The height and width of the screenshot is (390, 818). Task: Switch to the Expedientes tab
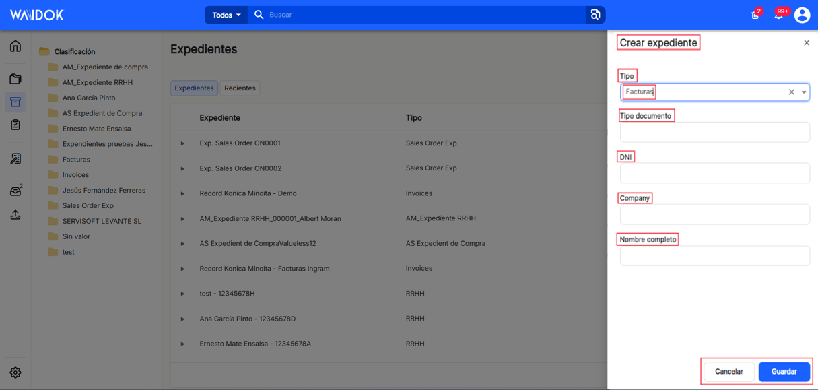click(194, 88)
